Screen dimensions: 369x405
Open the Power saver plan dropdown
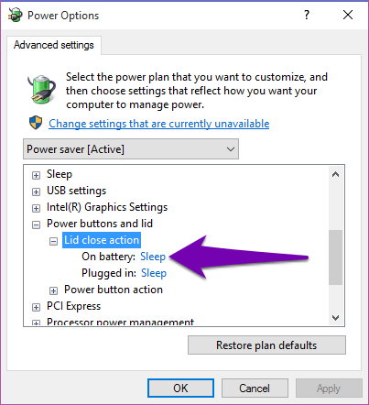(131, 149)
